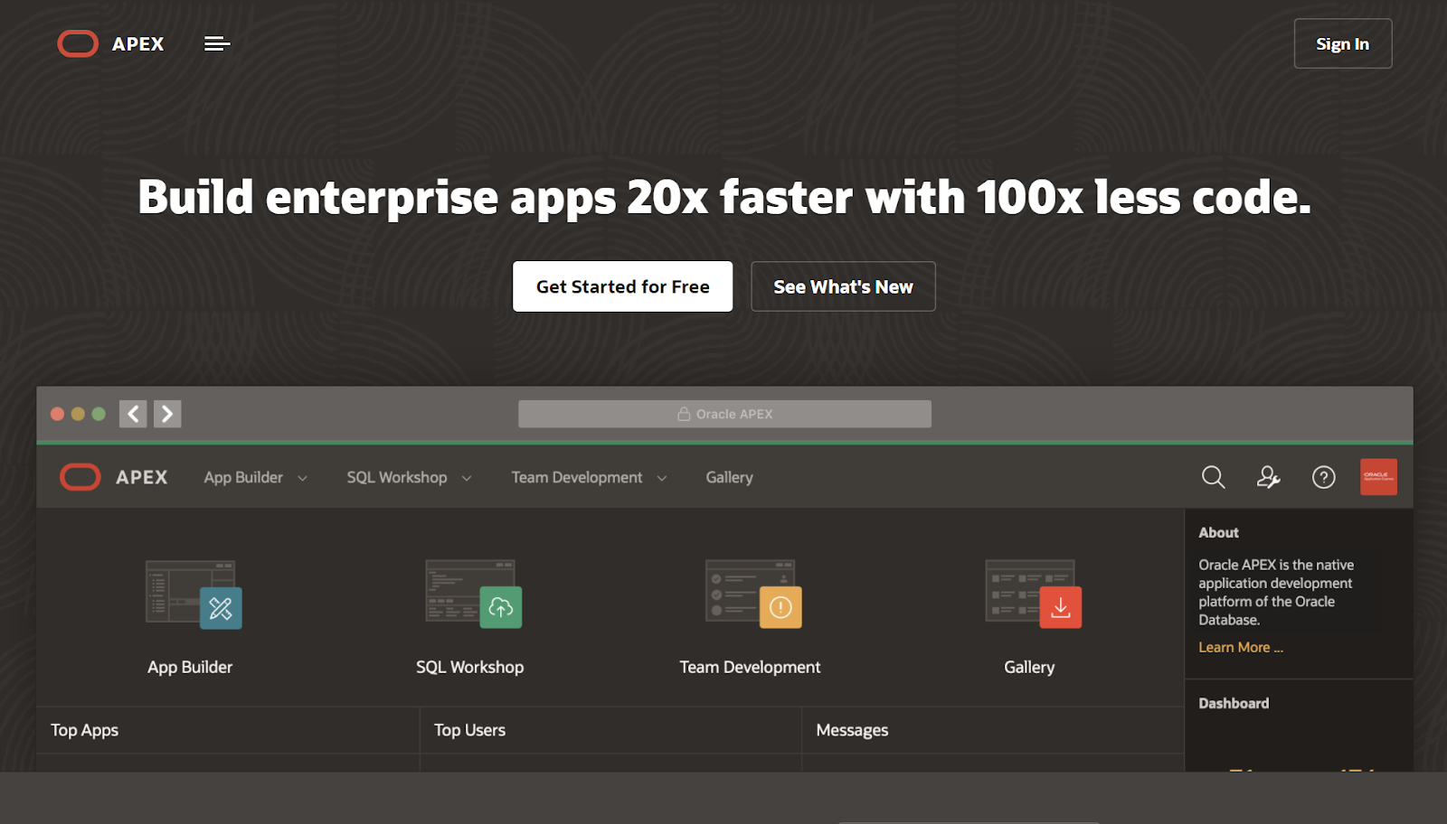Click the App Builder tile icon

tap(194, 594)
